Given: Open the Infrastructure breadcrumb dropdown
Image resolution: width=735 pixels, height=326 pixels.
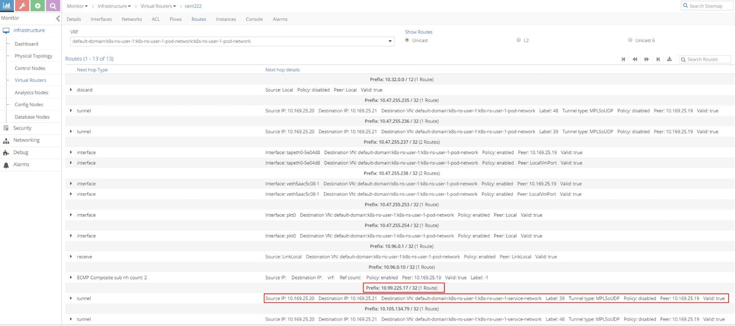Looking at the screenshot, I should pyautogui.click(x=114, y=6).
